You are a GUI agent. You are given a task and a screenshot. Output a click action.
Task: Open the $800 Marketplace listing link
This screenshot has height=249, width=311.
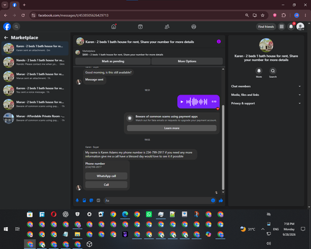coord(123,55)
